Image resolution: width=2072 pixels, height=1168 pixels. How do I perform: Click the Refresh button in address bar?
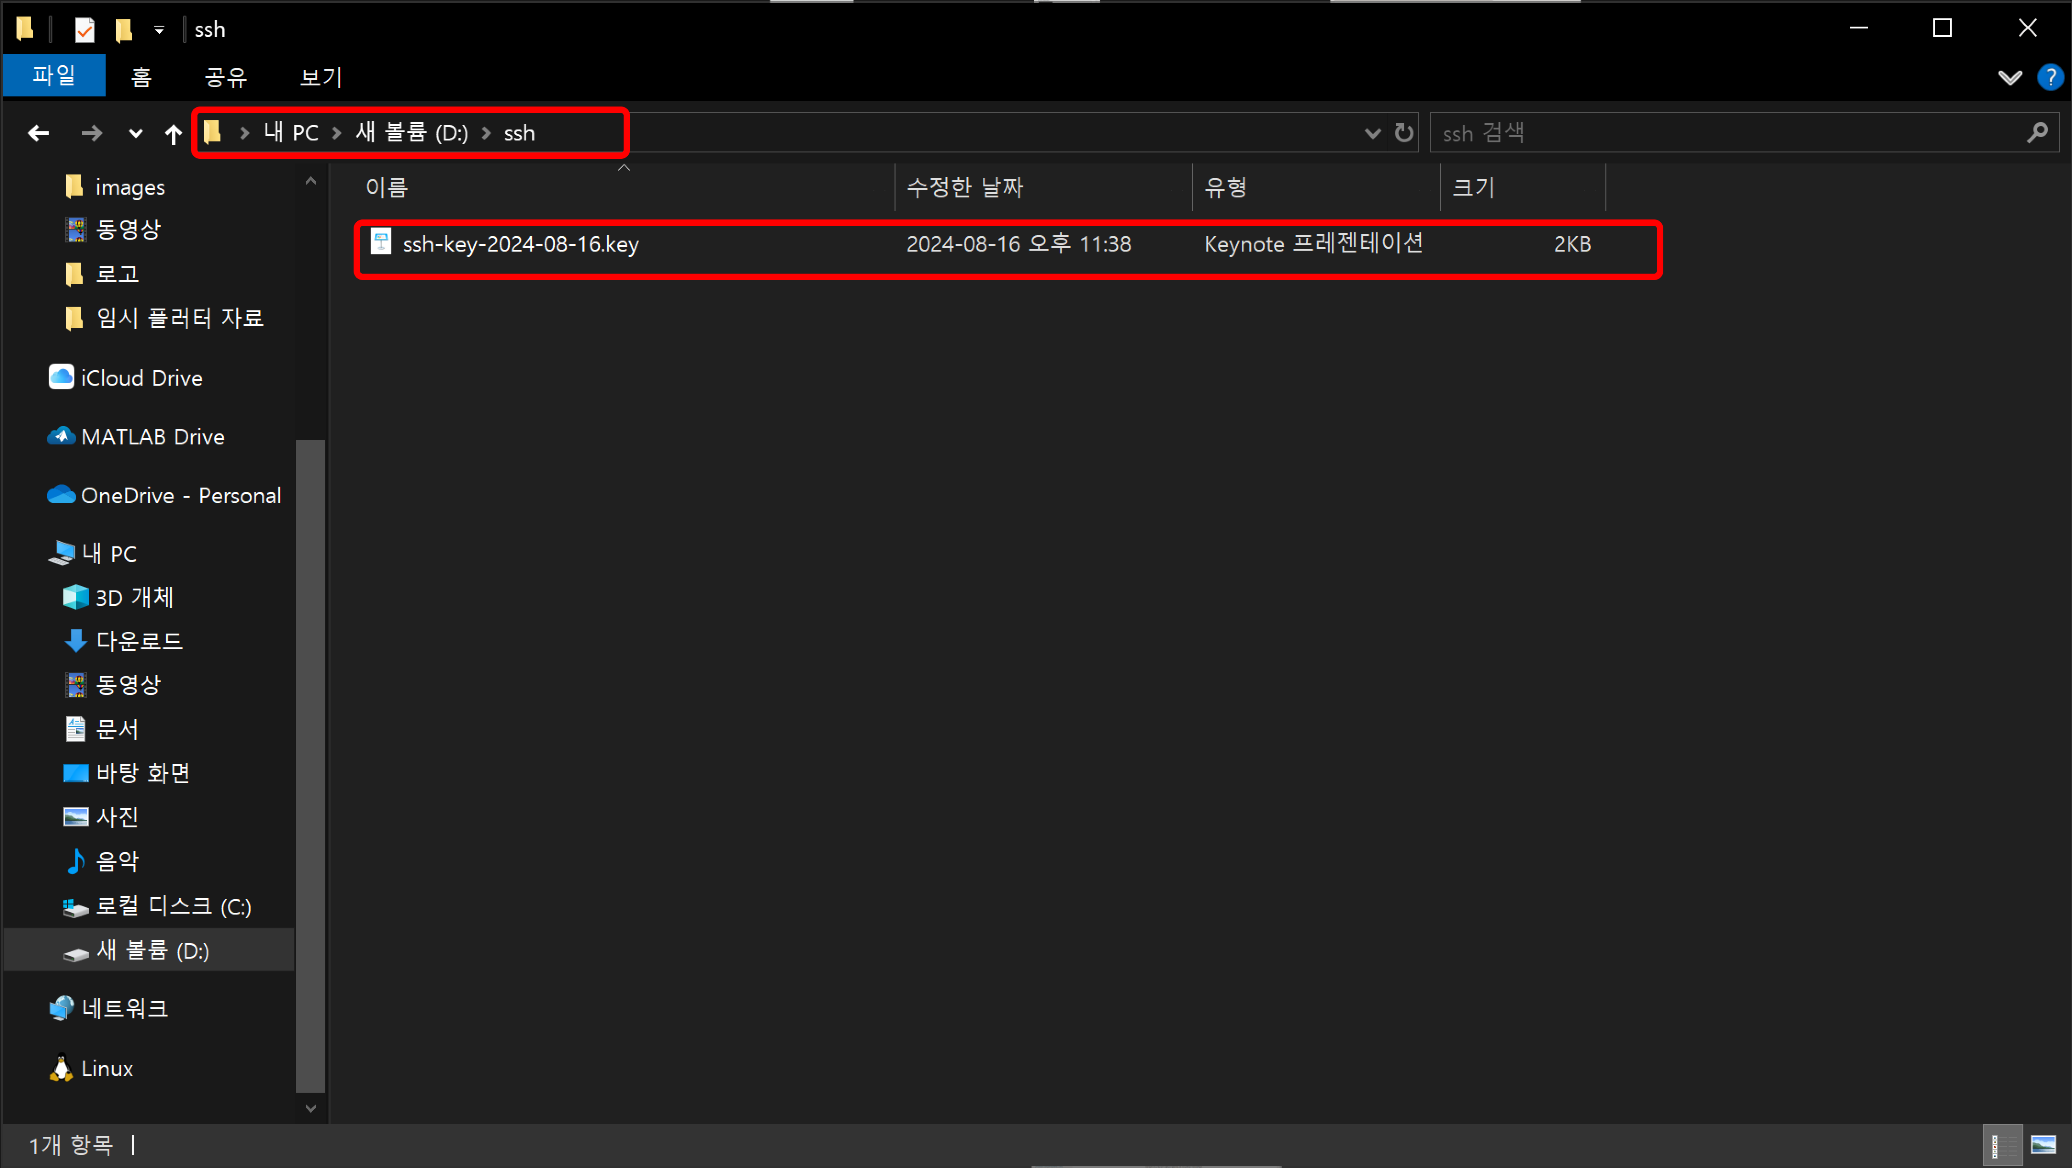pos(1403,133)
